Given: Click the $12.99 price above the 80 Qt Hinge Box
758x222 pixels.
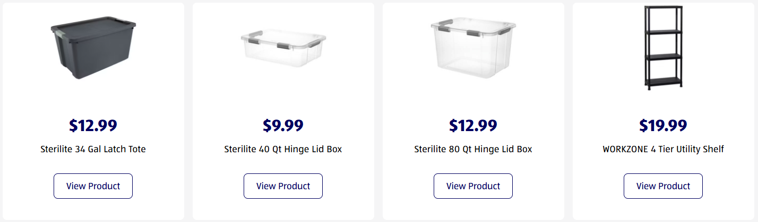Looking at the screenshot, I should coord(473,126).
